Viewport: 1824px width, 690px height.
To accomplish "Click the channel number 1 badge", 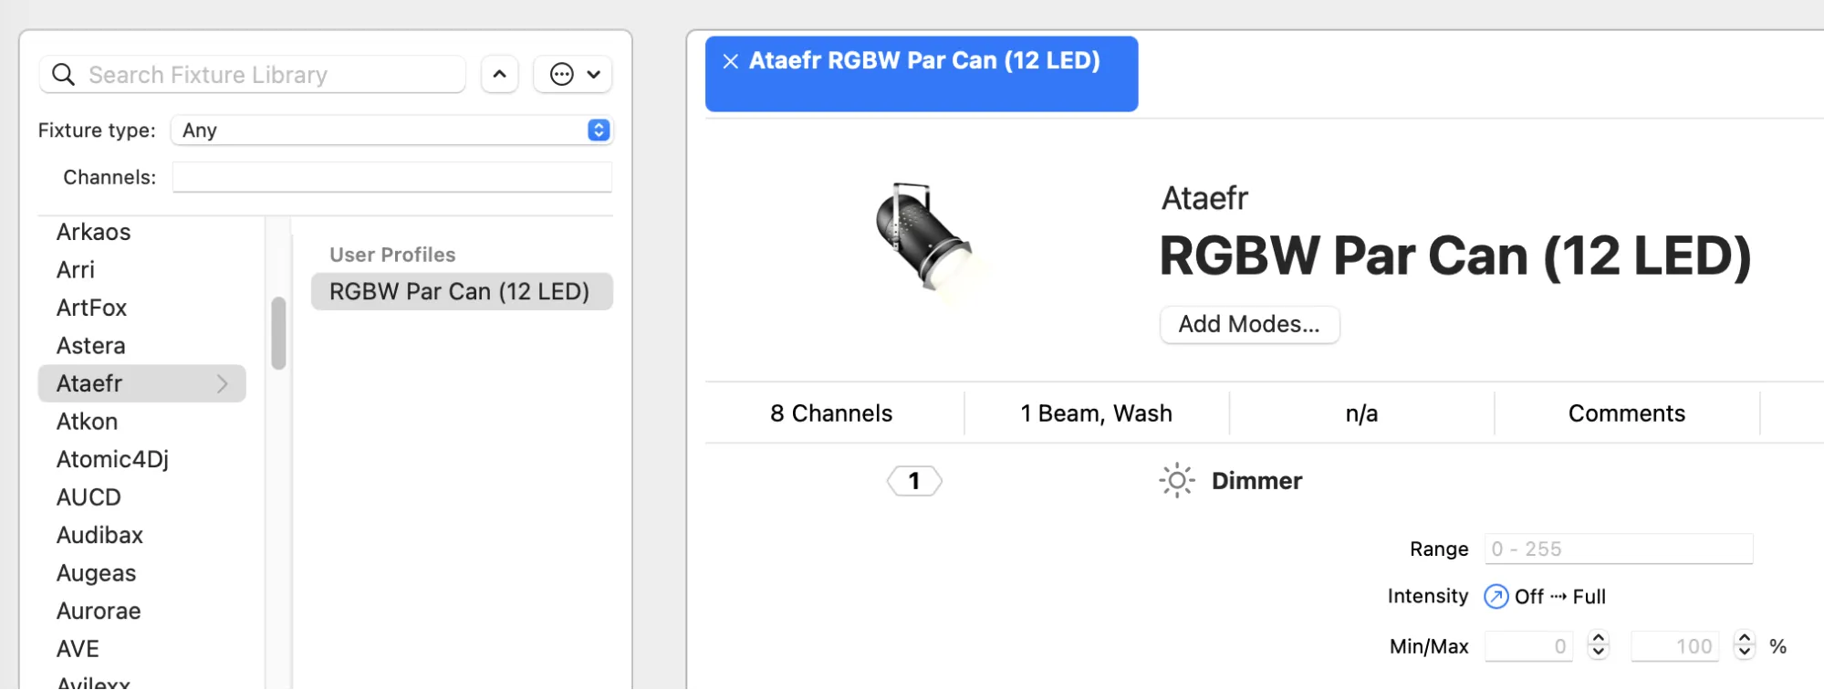I will [914, 481].
